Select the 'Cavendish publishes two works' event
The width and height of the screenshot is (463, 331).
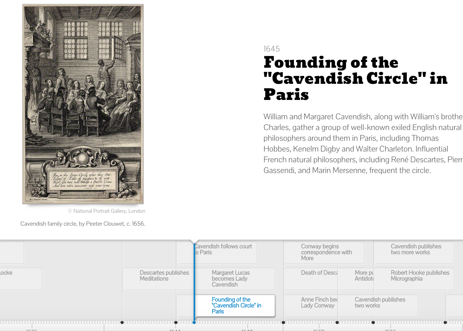[x=378, y=306]
